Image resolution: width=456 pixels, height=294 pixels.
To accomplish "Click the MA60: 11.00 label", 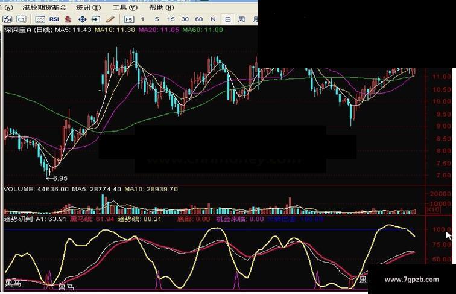I will (203, 30).
